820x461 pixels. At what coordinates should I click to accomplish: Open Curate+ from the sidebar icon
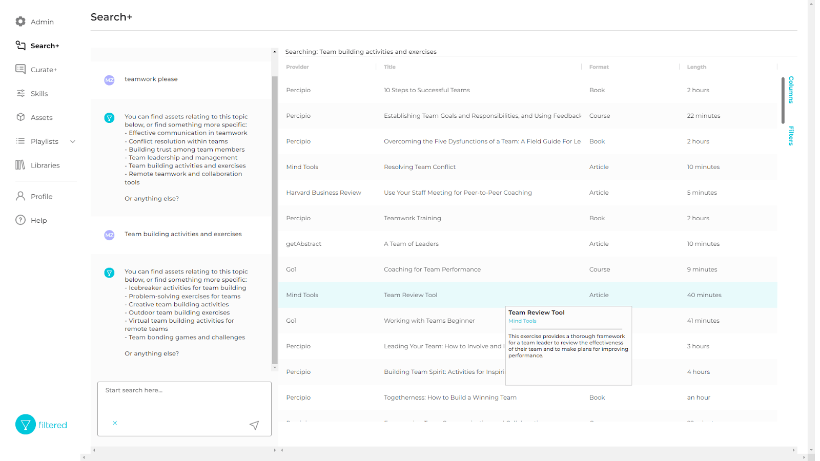click(x=20, y=69)
